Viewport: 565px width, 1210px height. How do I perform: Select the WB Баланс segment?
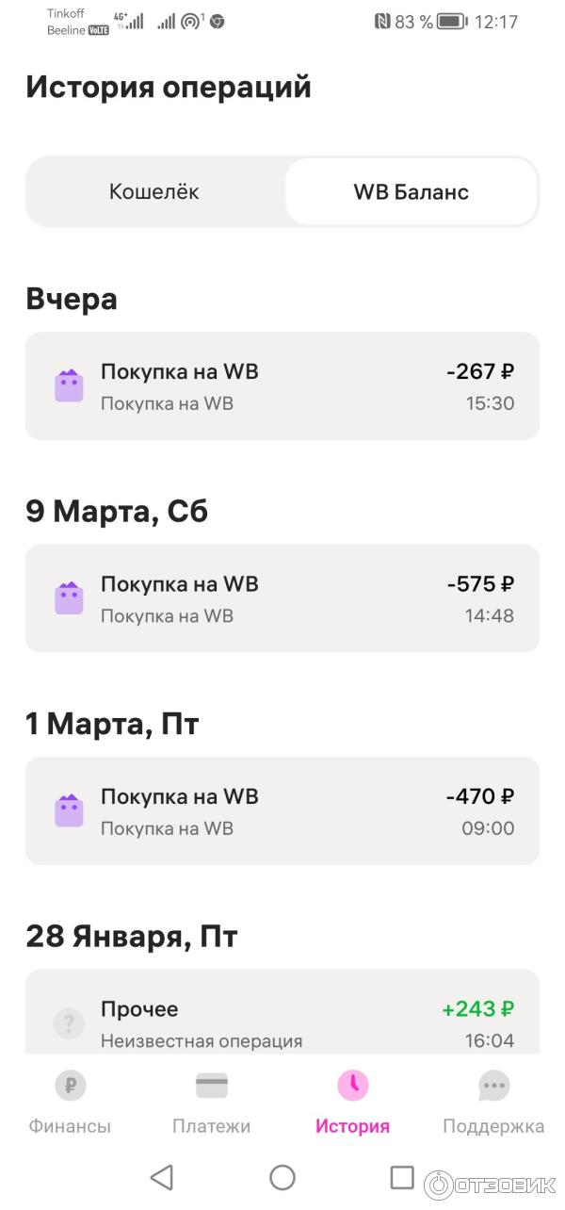click(x=411, y=192)
